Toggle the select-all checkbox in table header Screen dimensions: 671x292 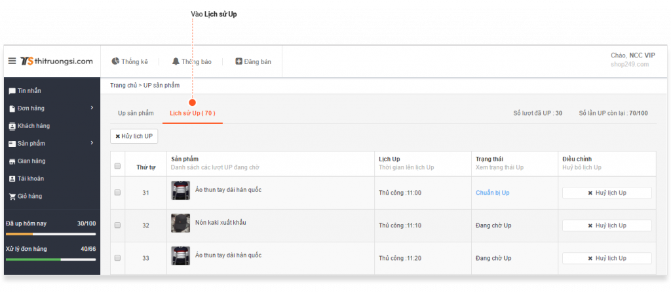tap(118, 167)
